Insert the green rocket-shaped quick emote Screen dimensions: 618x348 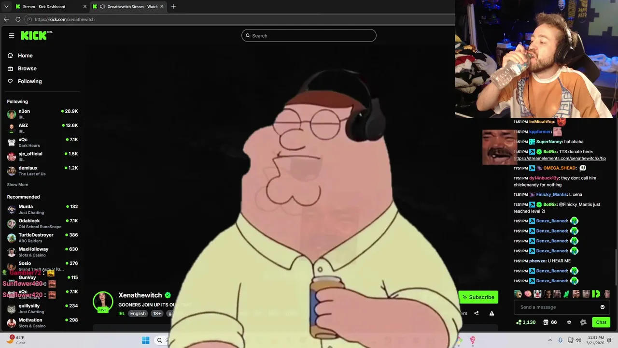pos(566,294)
